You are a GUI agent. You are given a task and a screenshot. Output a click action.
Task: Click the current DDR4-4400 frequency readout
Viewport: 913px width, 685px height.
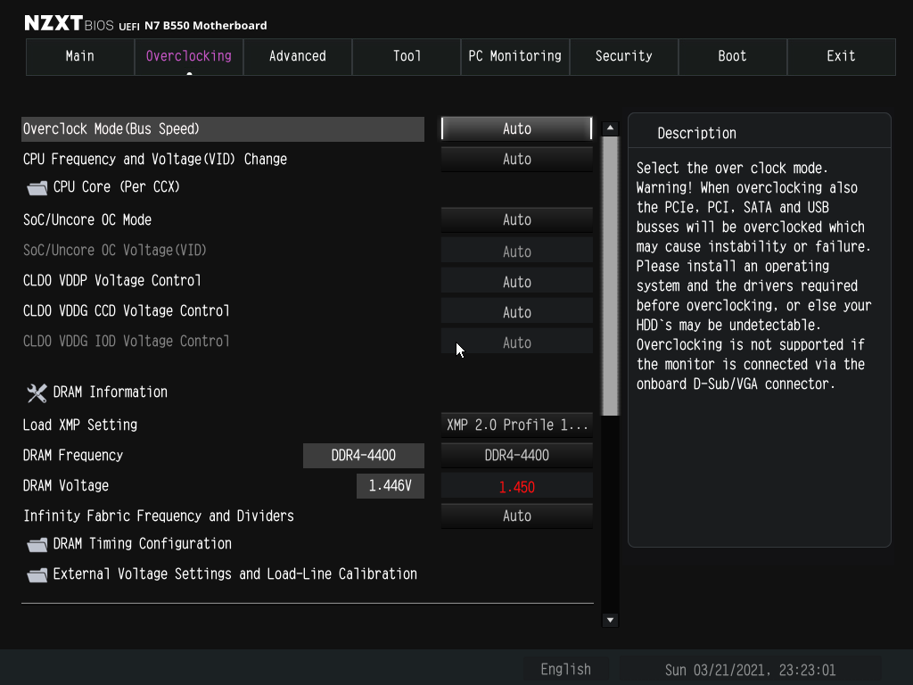click(364, 456)
